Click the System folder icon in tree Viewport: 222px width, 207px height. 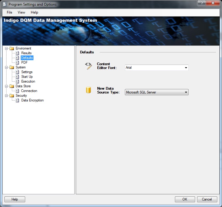(x=12, y=67)
